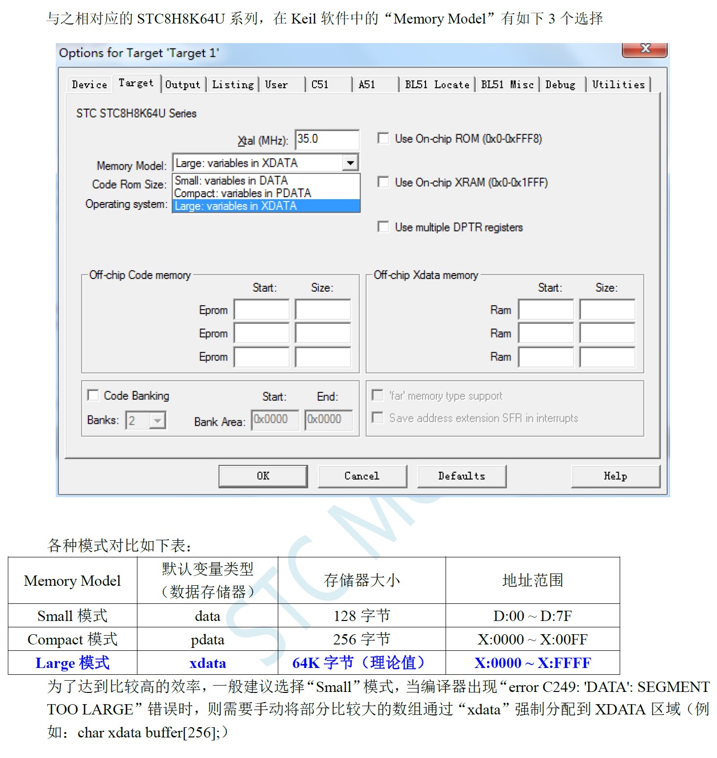Viewport: 717px width, 758px height.
Task: Enable Use On-chip XRAM checkbox
Action: [x=383, y=182]
